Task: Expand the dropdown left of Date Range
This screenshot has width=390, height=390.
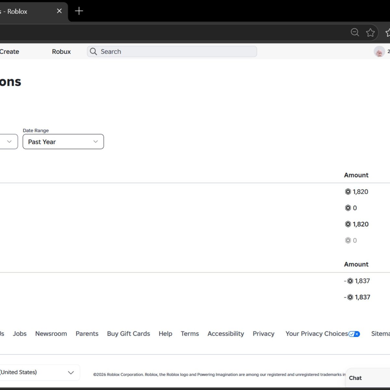Action: pos(9,142)
